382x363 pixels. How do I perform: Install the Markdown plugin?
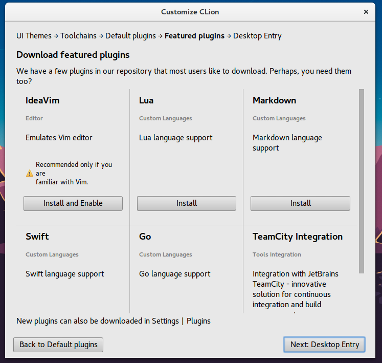300,203
